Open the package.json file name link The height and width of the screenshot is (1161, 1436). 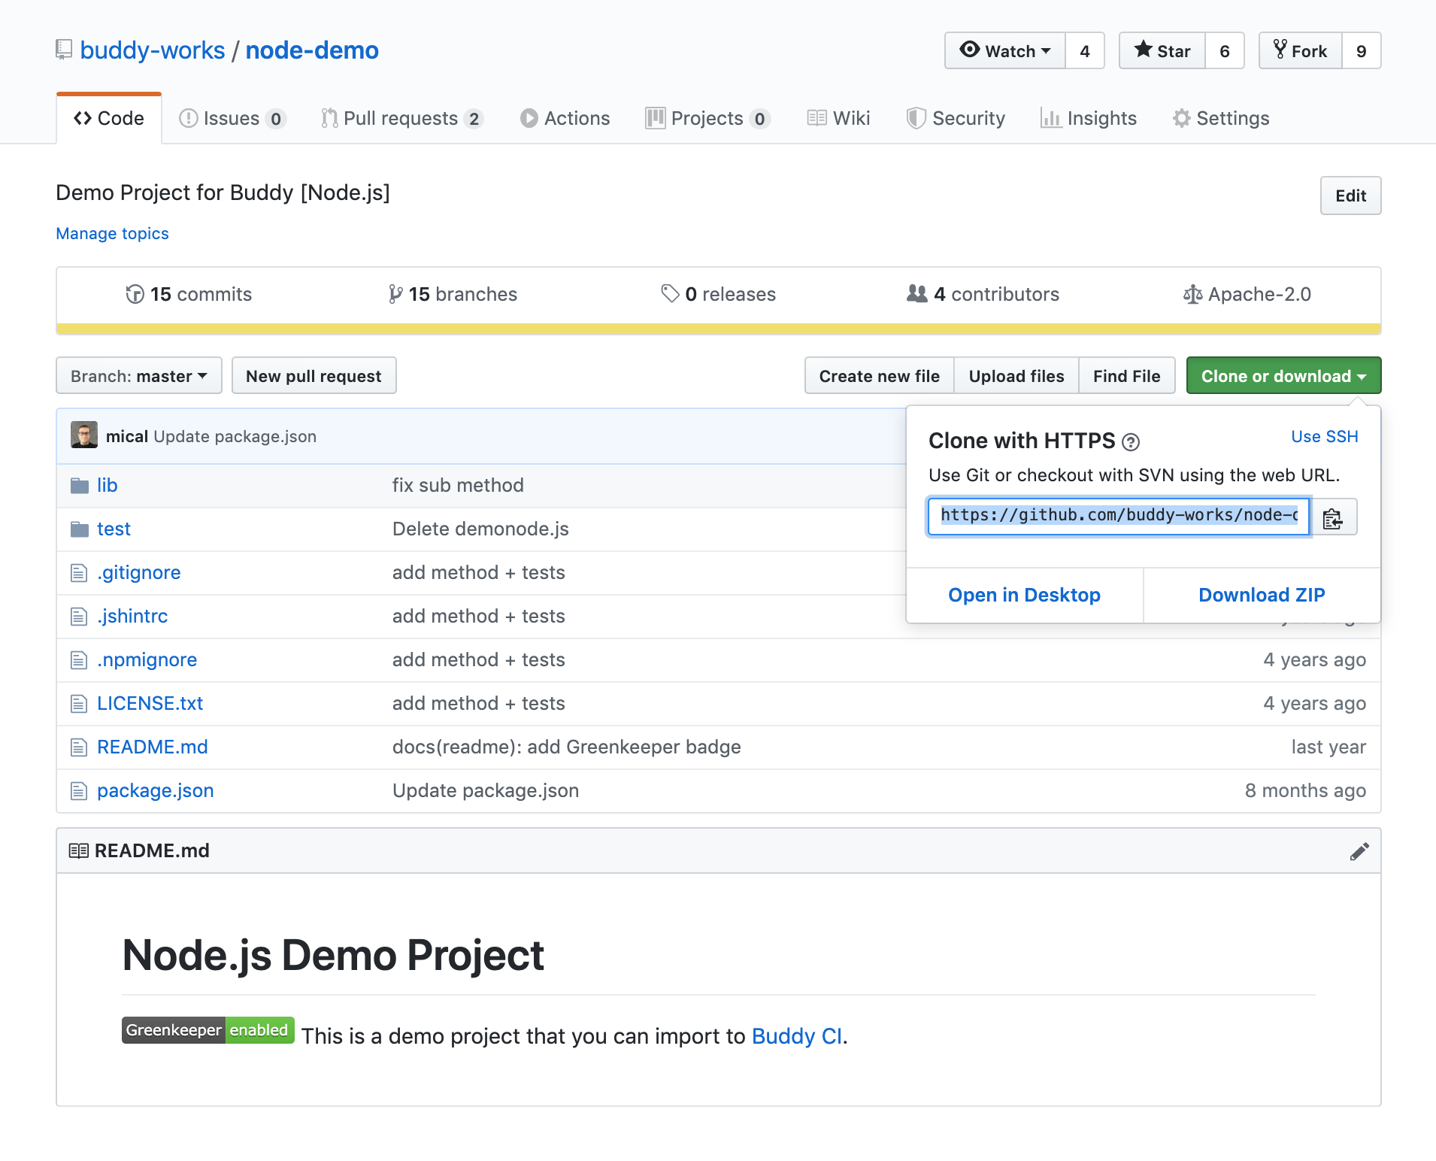click(x=156, y=791)
